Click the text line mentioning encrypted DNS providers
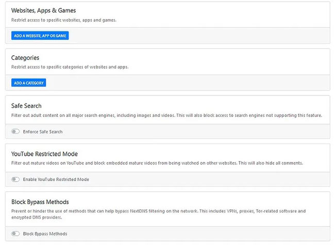This screenshot has width=335, height=245. tap(37, 217)
